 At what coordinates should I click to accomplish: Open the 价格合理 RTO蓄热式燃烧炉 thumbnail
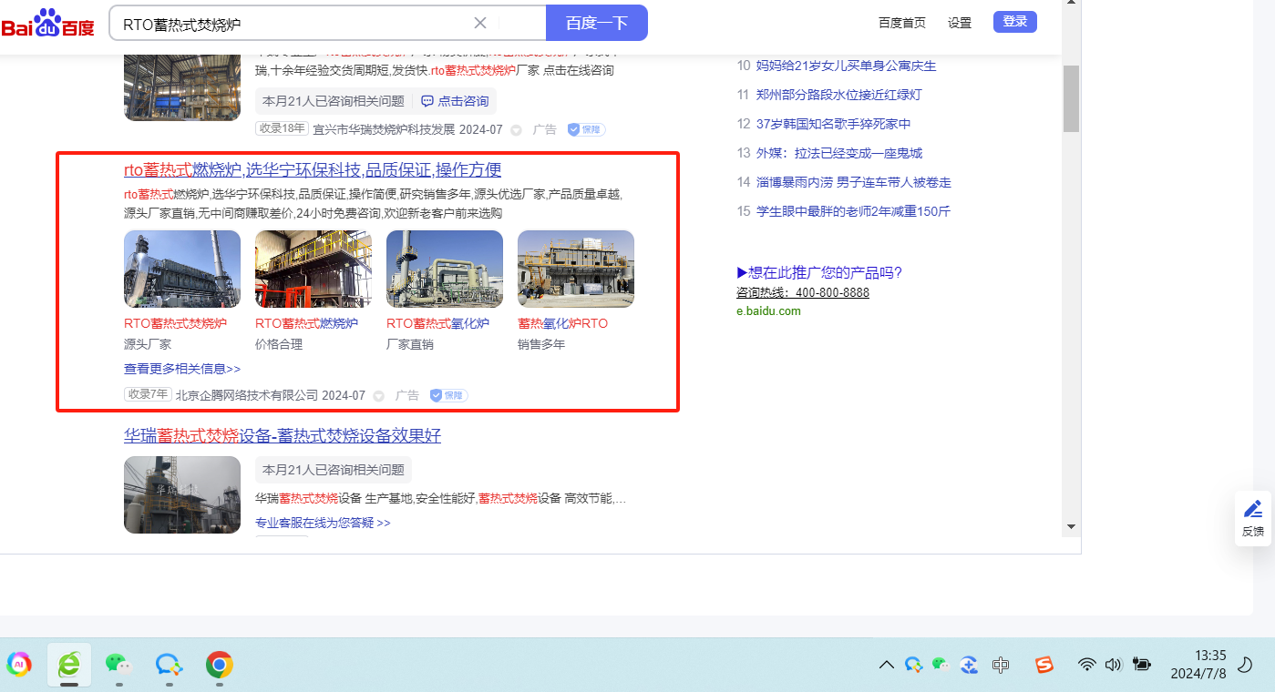pyautogui.click(x=313, y=269)
